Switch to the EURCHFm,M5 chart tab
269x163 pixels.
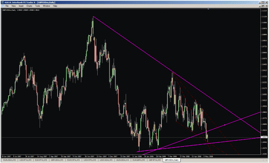74,160
